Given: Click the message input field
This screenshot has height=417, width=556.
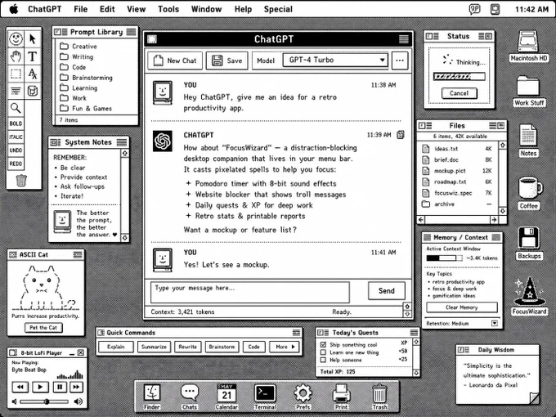Looking at the screenshot, I should pos(250,292).
